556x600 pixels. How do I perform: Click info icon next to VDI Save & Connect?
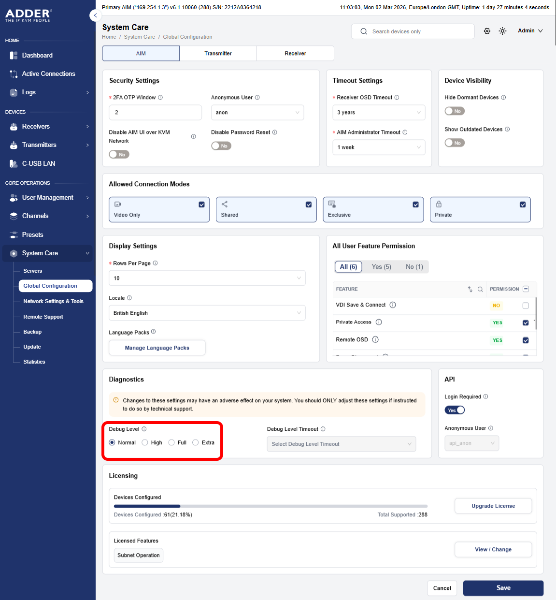pyautogui.click(x=393, y=305)
